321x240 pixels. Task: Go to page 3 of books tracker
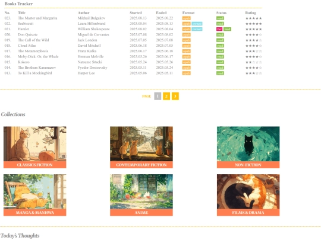click(175, 96)
